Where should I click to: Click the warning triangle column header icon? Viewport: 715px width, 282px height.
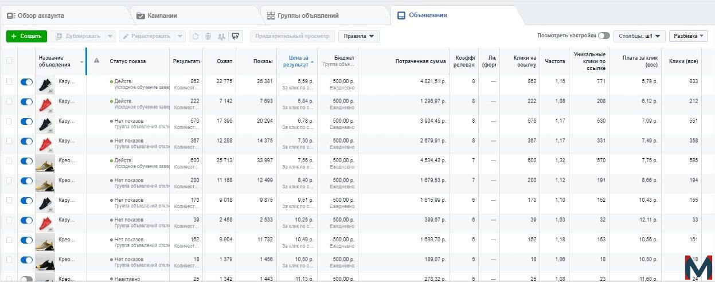click(x=96, y=61)
